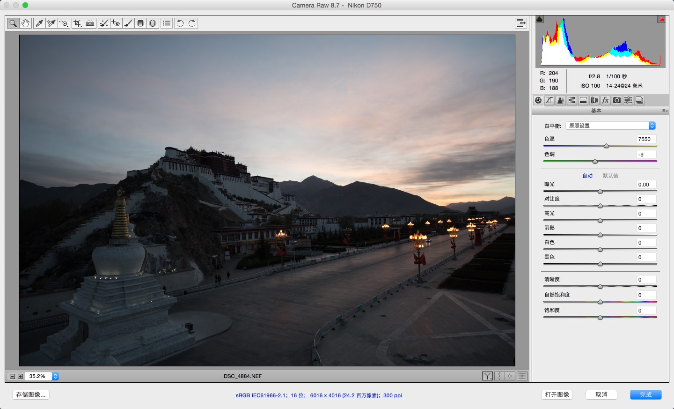Image resolution: width=674 pixels, height=409 pixels.
Task: Toggle shadow clipping warning in histogram
Action: 539,19
